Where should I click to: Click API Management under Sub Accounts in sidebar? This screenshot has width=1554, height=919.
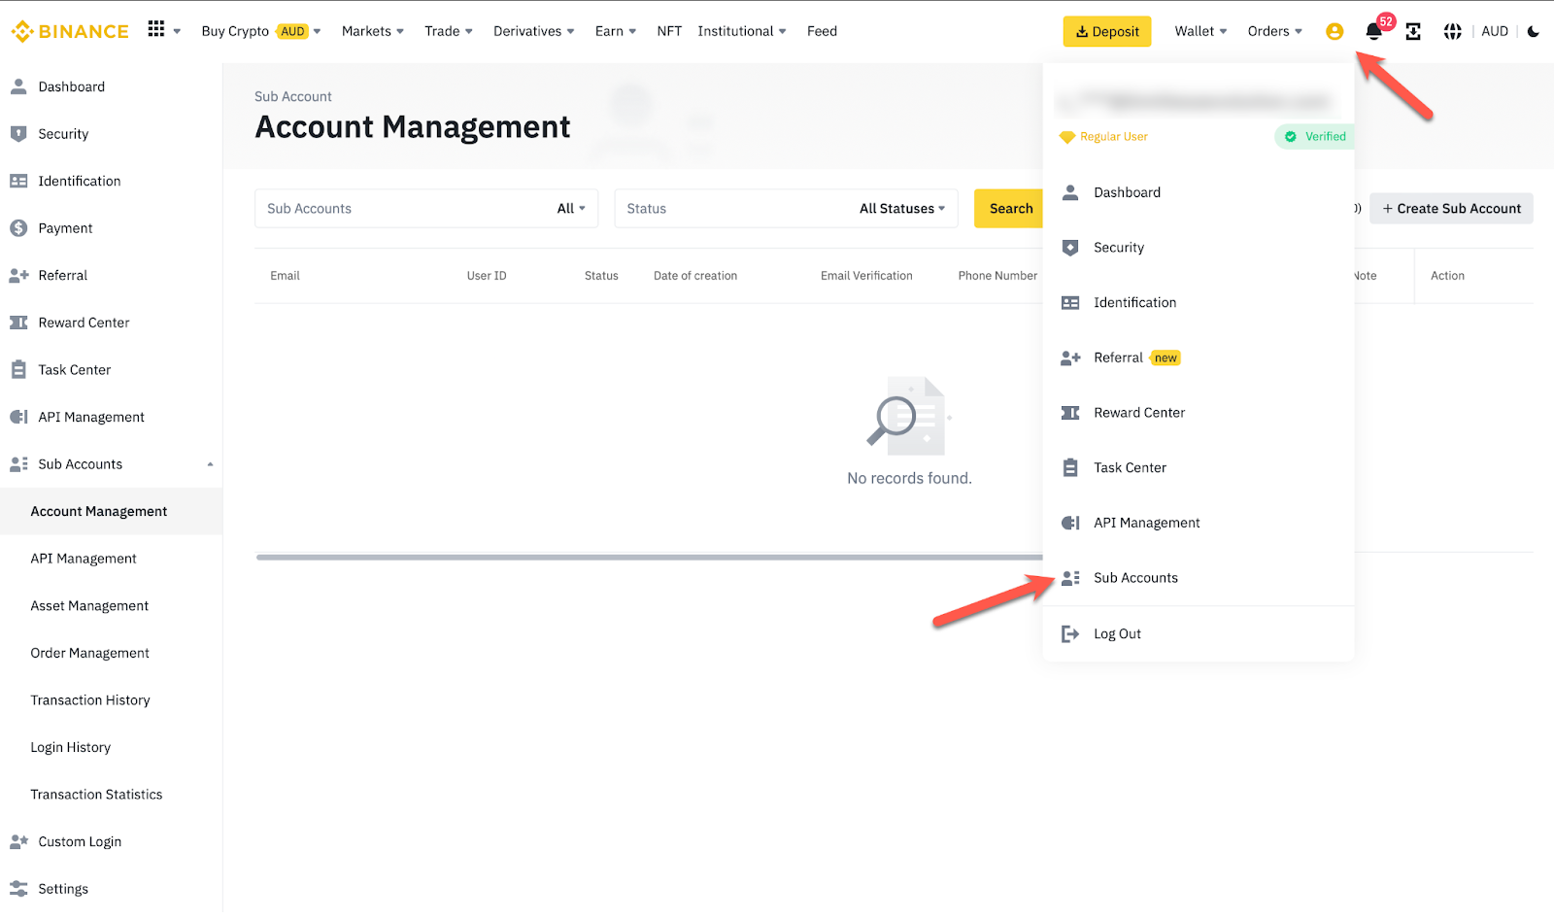click(111, 559)
